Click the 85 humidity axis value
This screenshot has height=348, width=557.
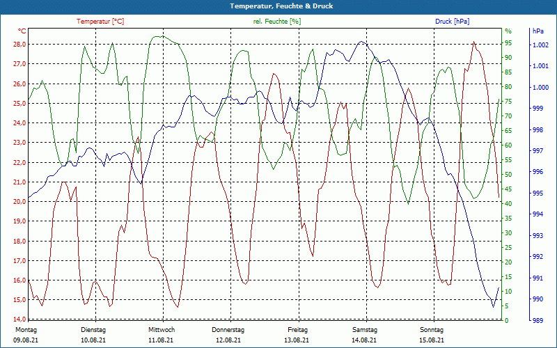click(508, 72)
